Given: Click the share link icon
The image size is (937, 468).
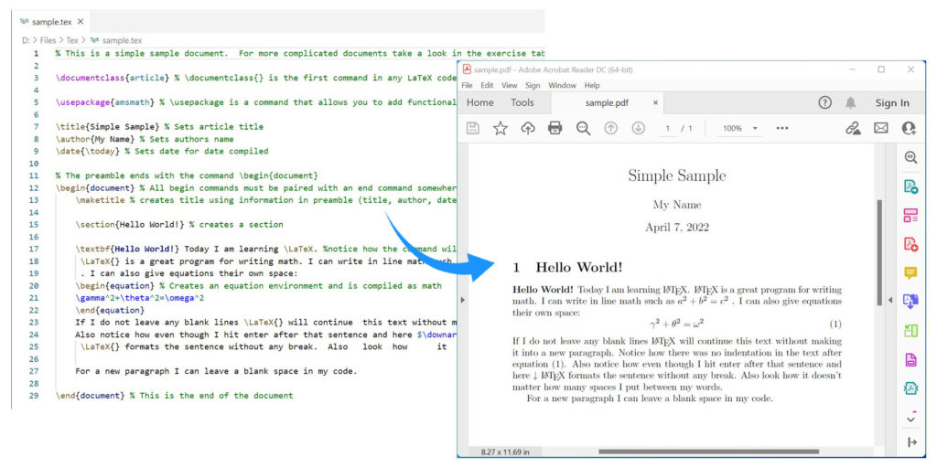Looking at the screenshot, I should pos(853,129).
